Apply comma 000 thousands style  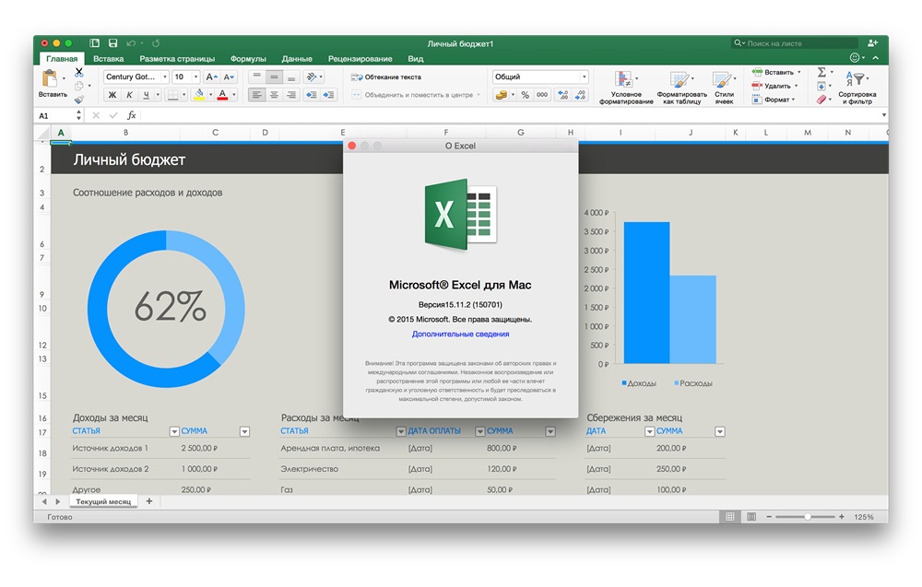[x=542, y=95]
